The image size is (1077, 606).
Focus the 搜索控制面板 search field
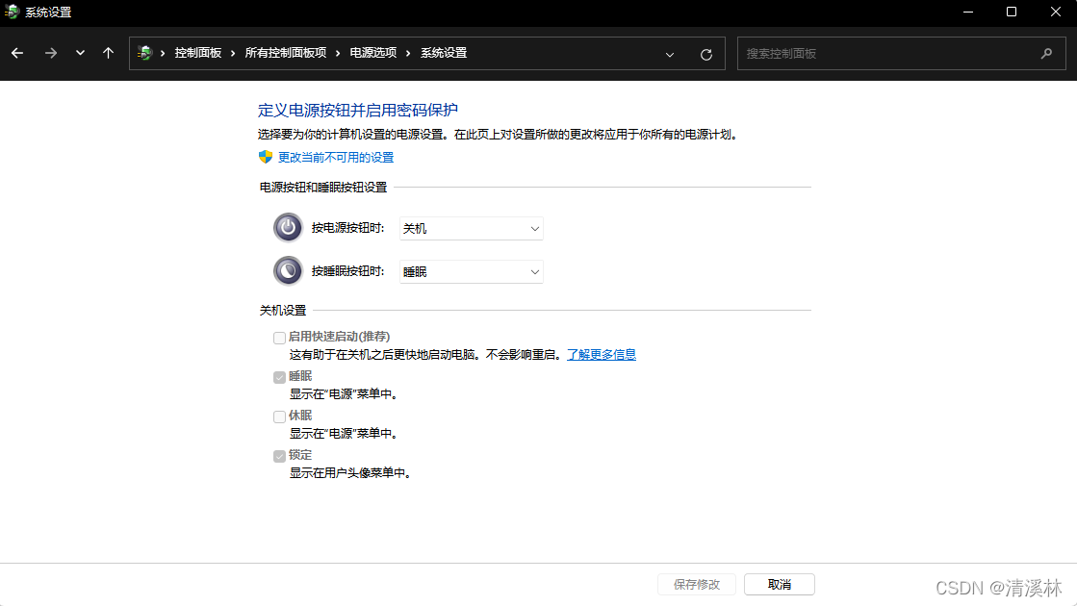pos(901,54)
